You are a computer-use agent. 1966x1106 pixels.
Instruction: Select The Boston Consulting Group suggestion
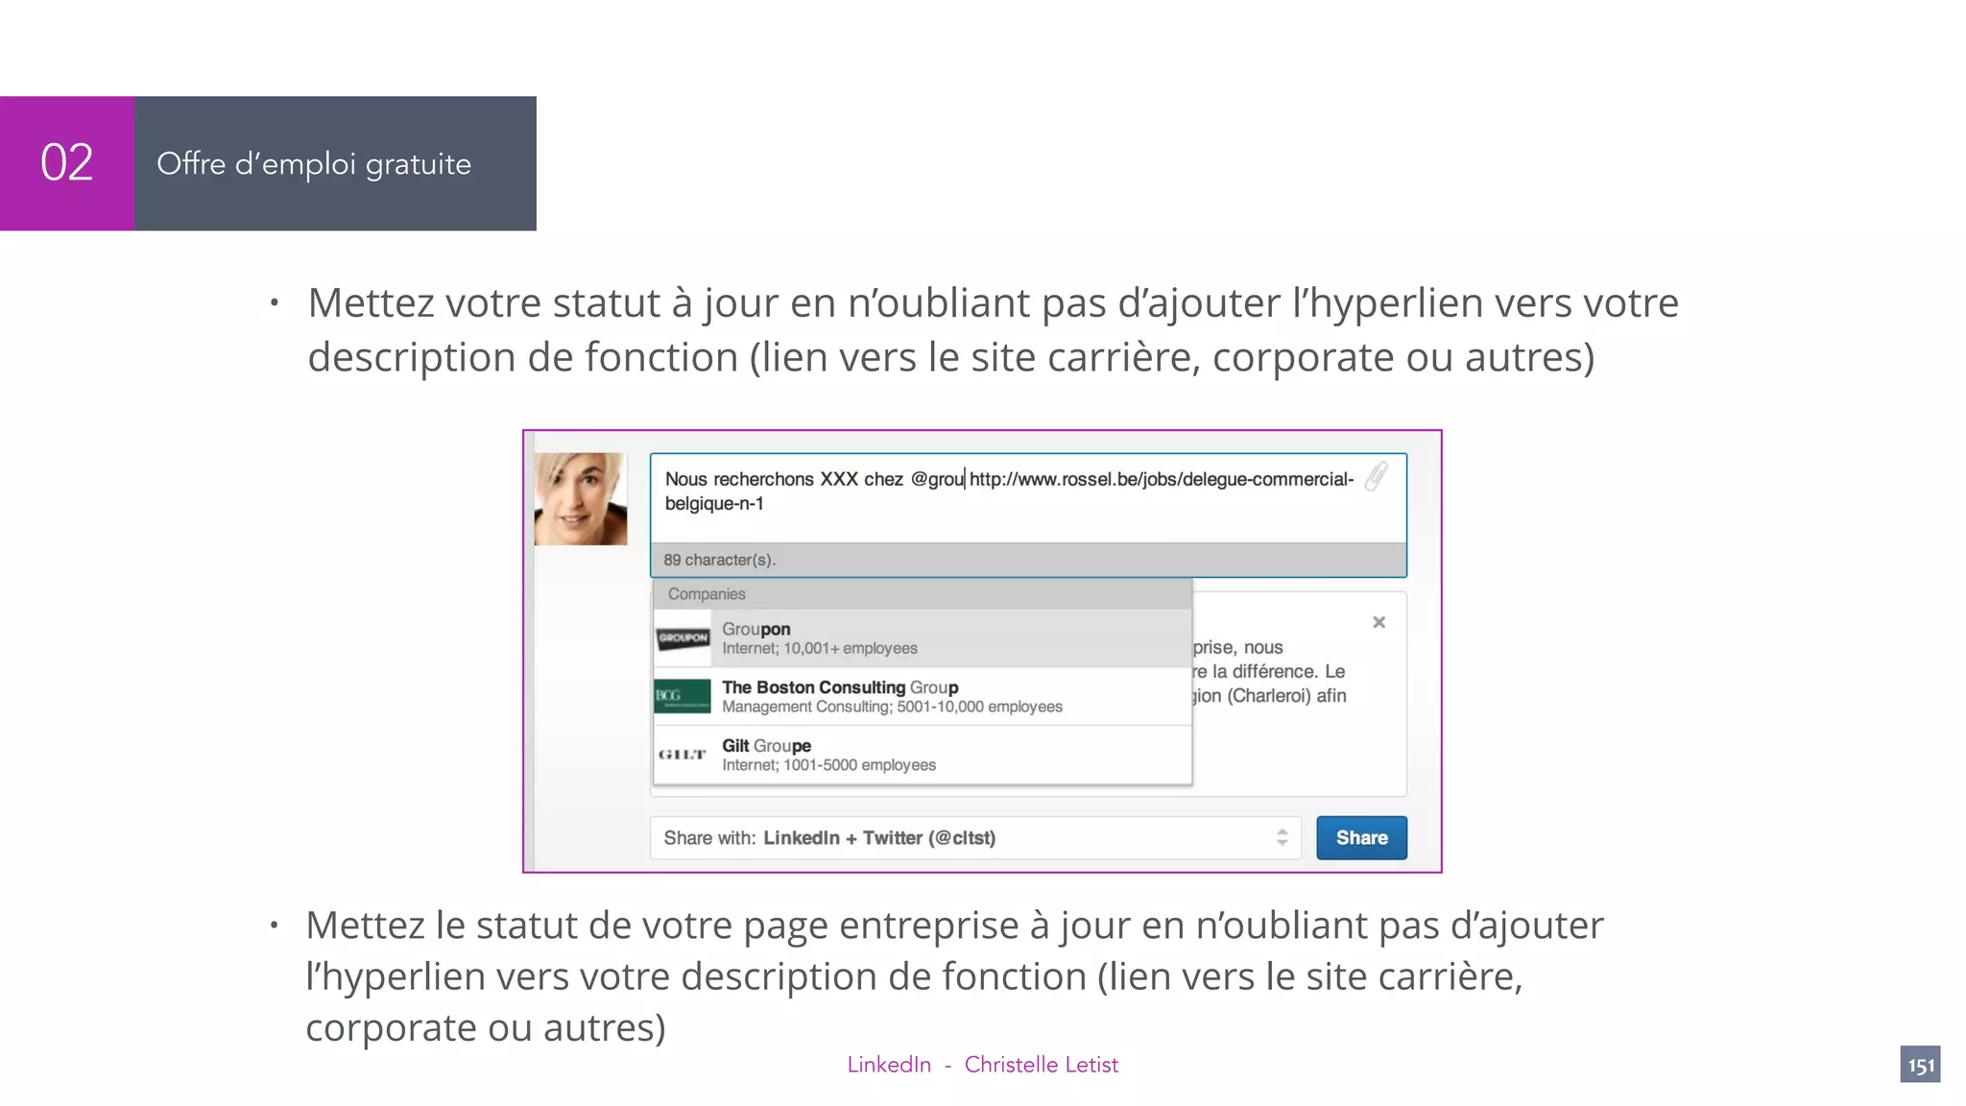click(x=923, y=696)
